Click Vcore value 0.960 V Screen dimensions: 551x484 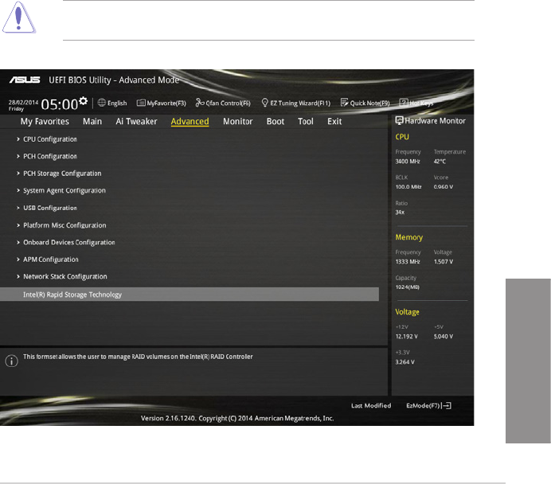pyautogui.click(x=444, y=187)
